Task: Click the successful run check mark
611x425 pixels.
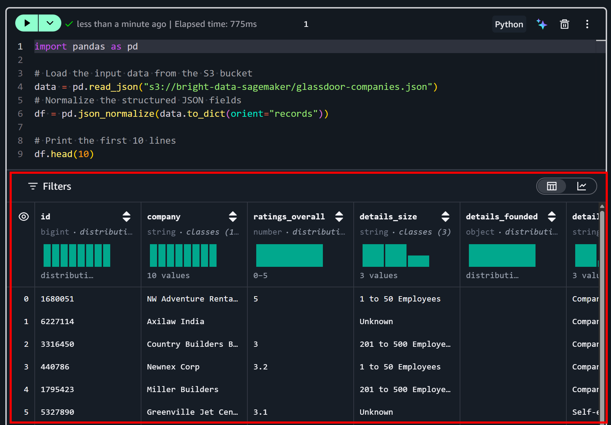Action: [x=69, y=24]
